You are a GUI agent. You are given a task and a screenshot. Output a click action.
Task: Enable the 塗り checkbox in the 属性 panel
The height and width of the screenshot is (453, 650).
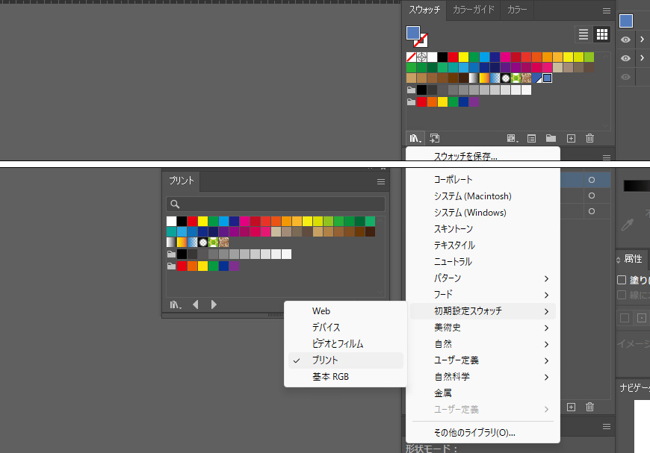point(622,280)
